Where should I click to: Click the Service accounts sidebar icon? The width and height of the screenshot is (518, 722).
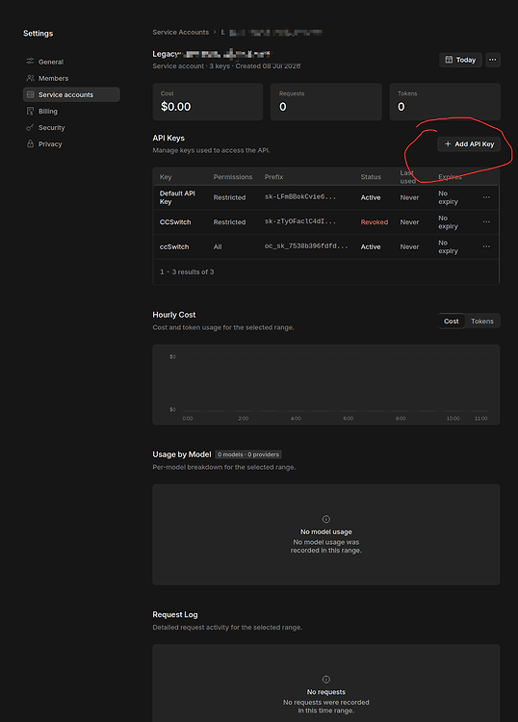pyautogui.click(x=31, y=94)
